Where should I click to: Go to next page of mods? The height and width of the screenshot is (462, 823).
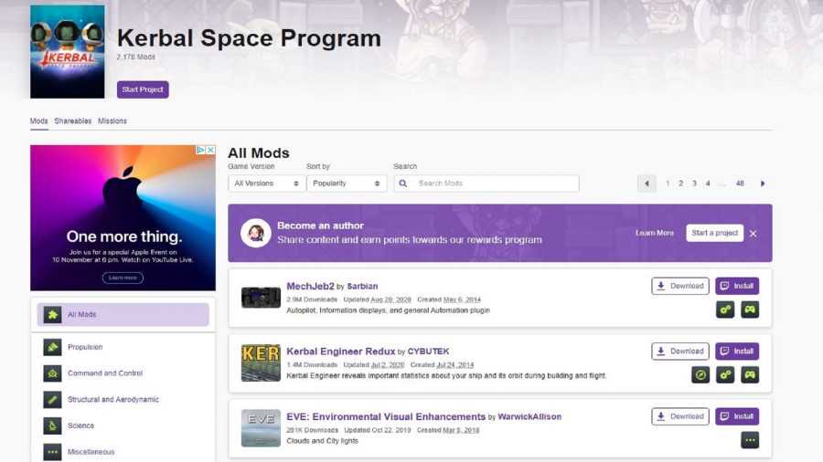pyautogui.click(x=763, y=184)
